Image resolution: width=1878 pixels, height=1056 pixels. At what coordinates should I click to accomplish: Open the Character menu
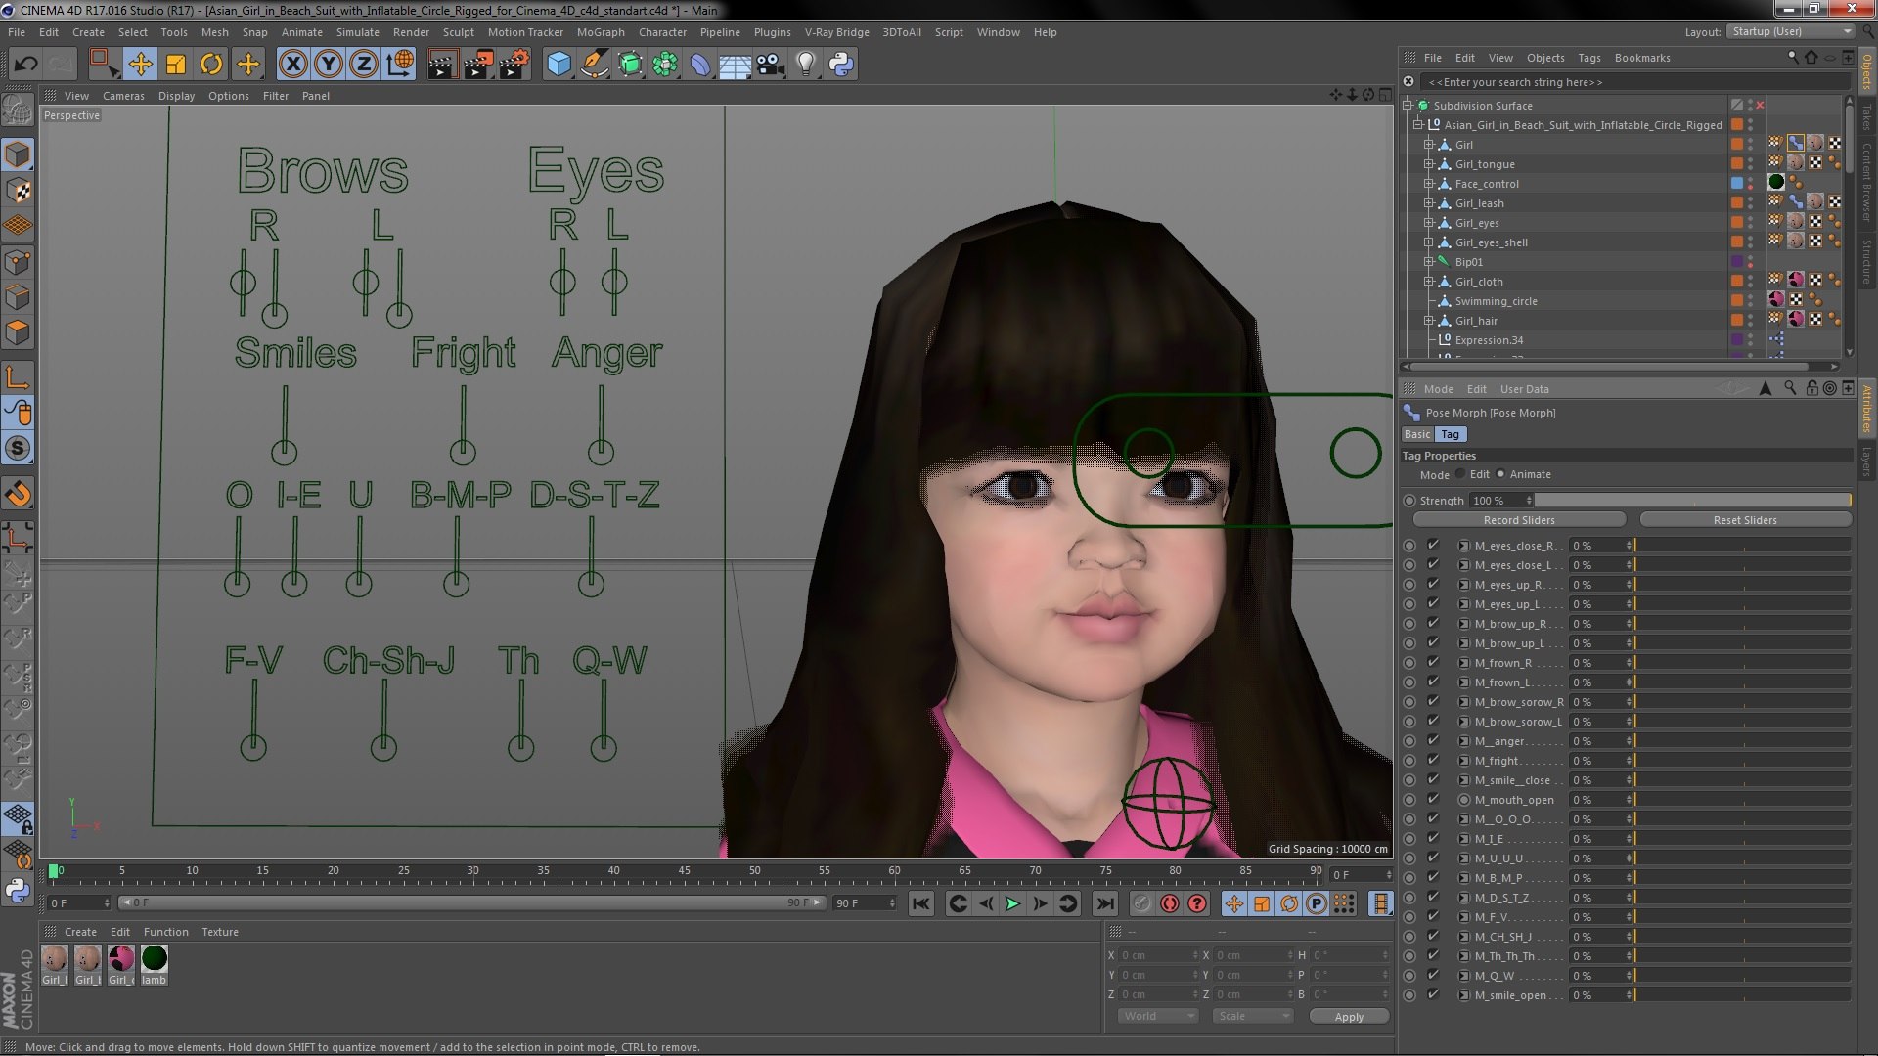click(662, 32)
